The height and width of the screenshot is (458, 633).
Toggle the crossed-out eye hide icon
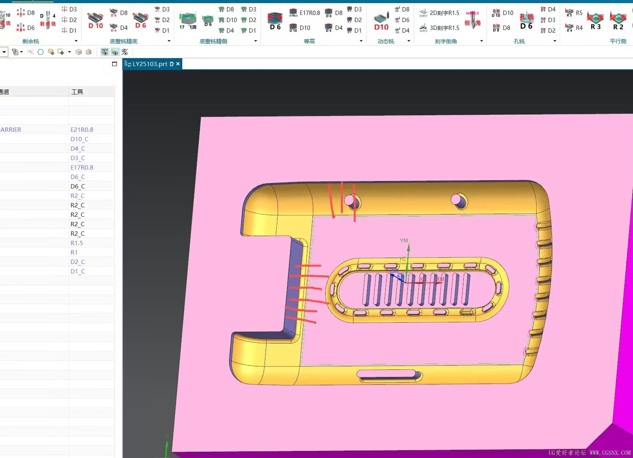tap(125, 52)
